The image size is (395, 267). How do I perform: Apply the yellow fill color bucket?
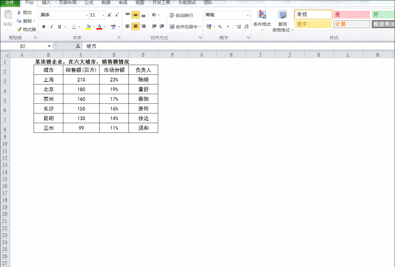(x=88, y=27)
